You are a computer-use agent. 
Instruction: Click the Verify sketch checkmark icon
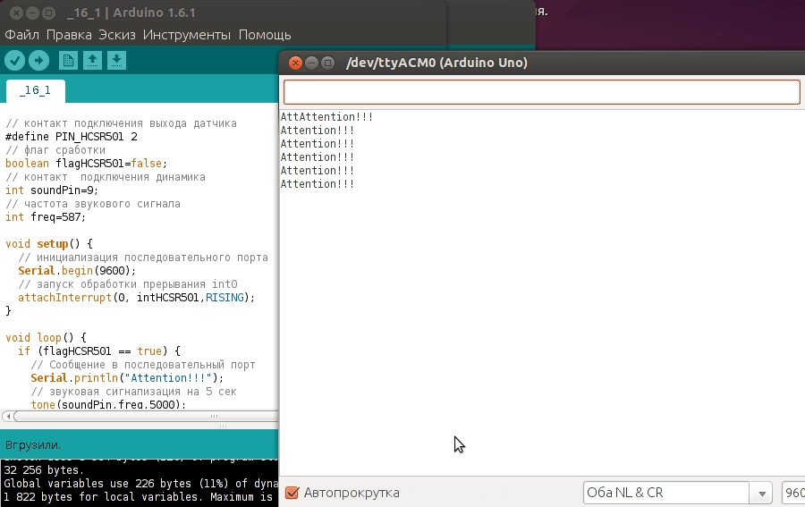(14, 60)
